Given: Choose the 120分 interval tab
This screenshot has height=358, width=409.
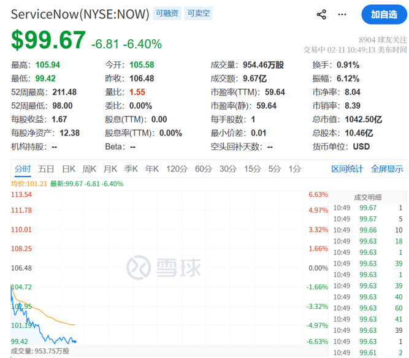Looking at the screenshot, I should click(x=177, y=169).
